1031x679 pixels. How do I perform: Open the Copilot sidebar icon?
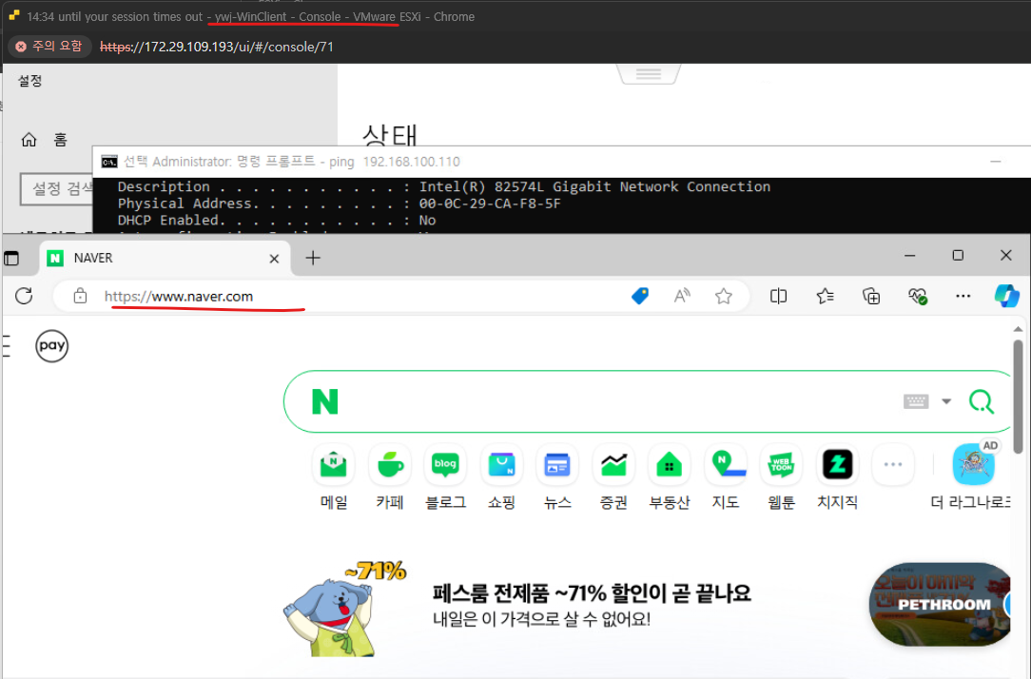(1006, 296)
